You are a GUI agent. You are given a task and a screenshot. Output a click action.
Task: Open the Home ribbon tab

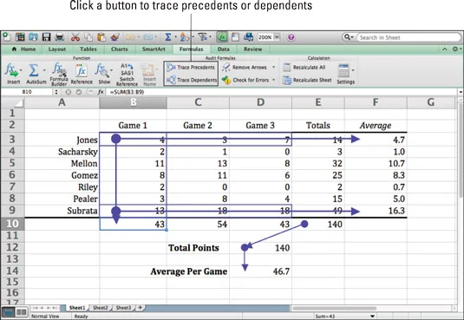[x=24, y=49]
